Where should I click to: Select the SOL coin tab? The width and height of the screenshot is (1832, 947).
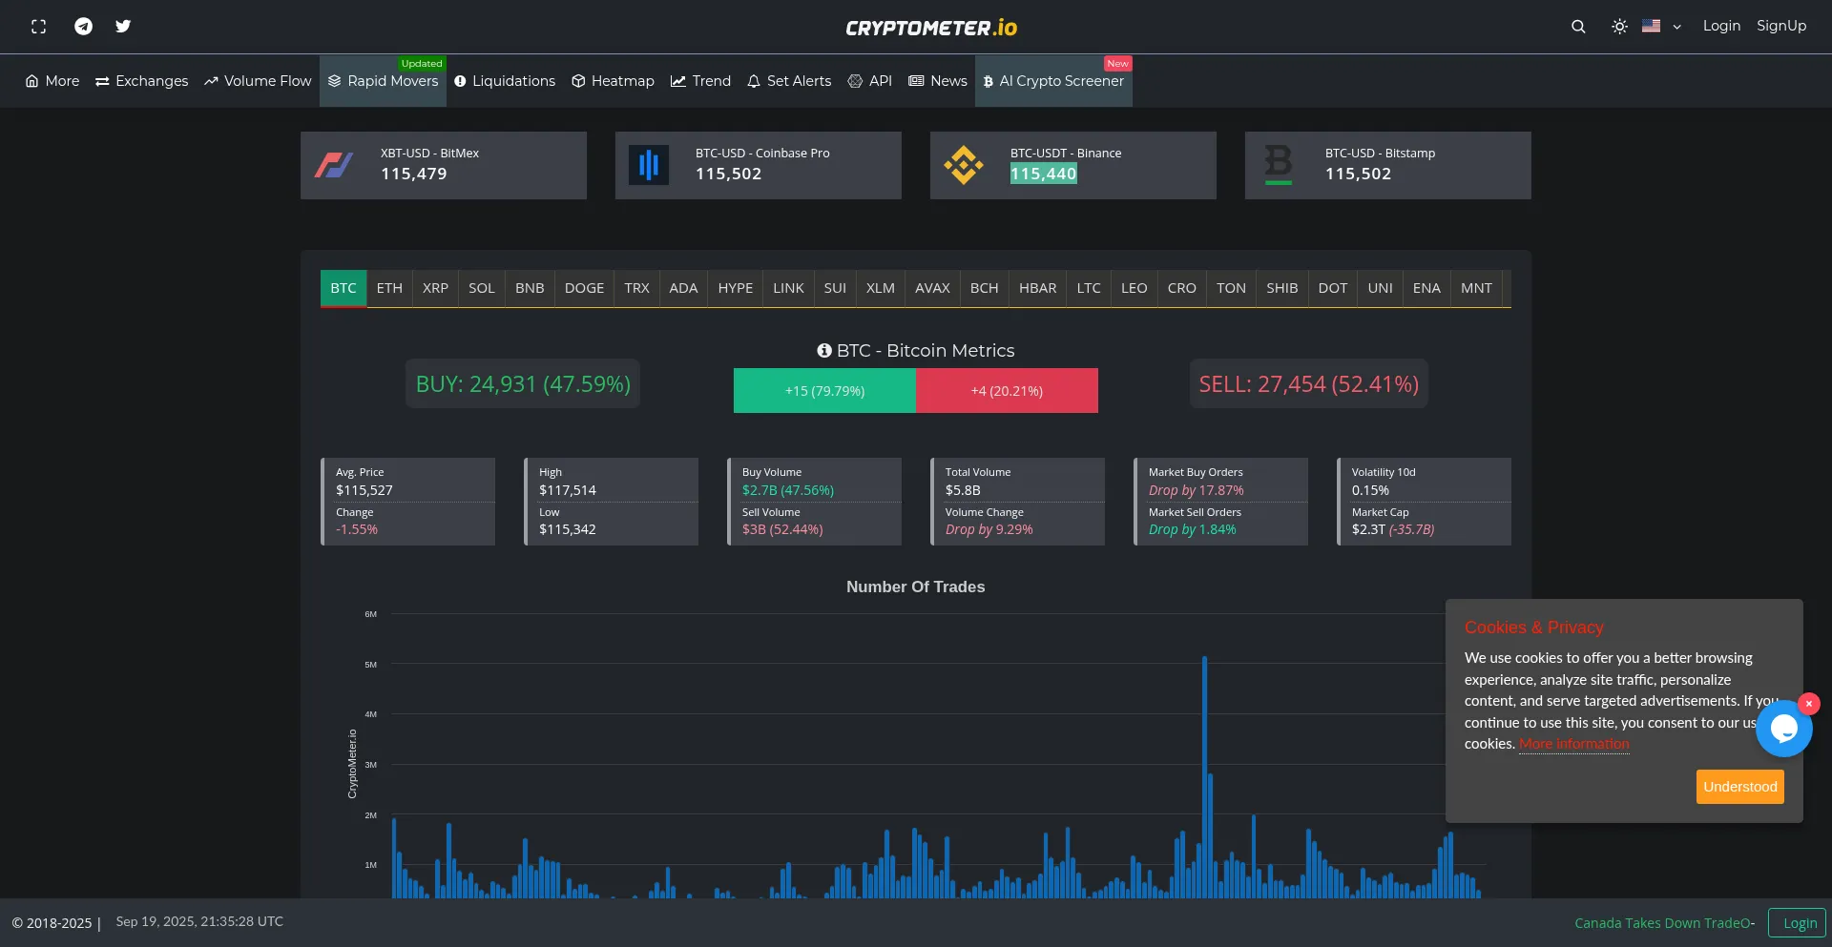click(x=482, y=288)
